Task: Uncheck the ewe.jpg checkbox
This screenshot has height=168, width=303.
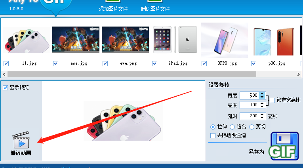Action: [56, 64]
